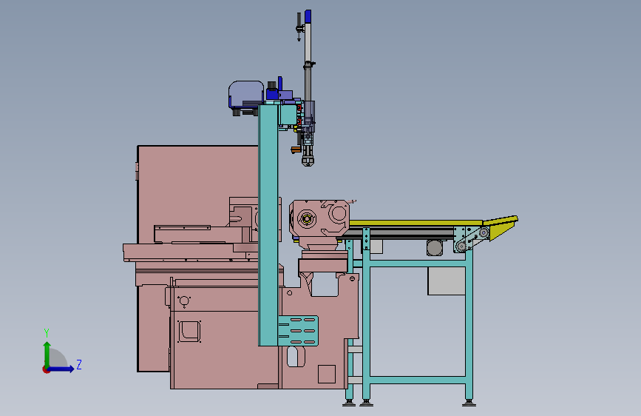Pick the pink machine table slab on the left
Viewport: 641px width, 416px height.
click(x=190, y=252)
